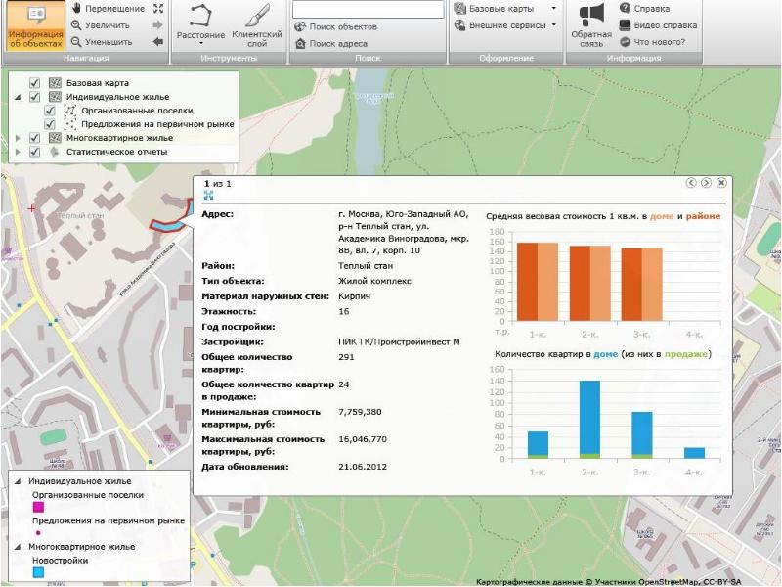Viewport: 782px width, 587px height.
Task: Click the Уменьшить zoom out tool
Action: pos(108,42)
